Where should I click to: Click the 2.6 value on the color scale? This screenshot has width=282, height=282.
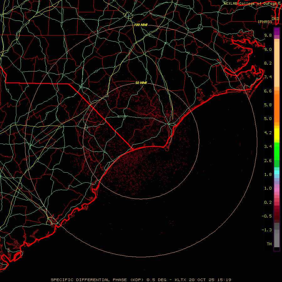(x=268, y=161)
